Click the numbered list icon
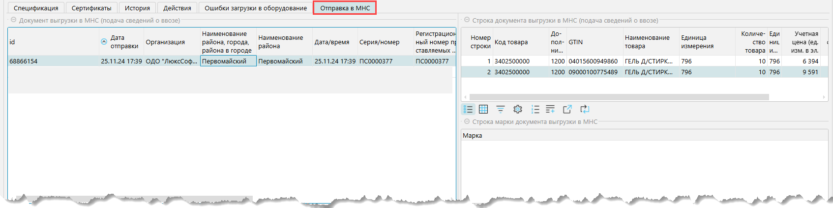The width and height of the screenshot is (833, 208). coord(535,109)
